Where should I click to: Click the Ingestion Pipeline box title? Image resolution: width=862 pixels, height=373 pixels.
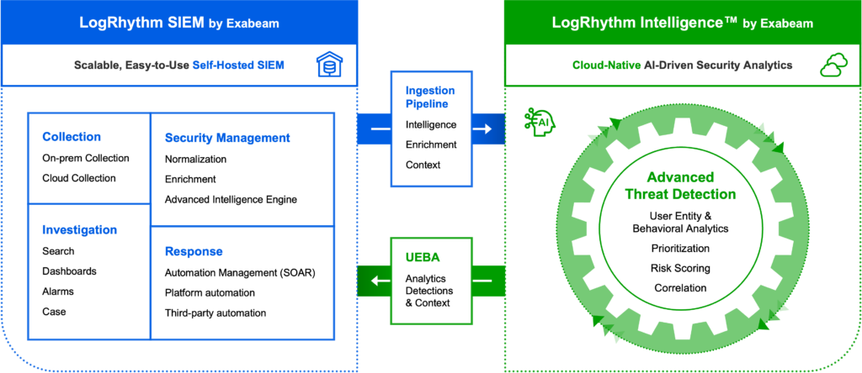pyautogui.click(x=430, y=97)
